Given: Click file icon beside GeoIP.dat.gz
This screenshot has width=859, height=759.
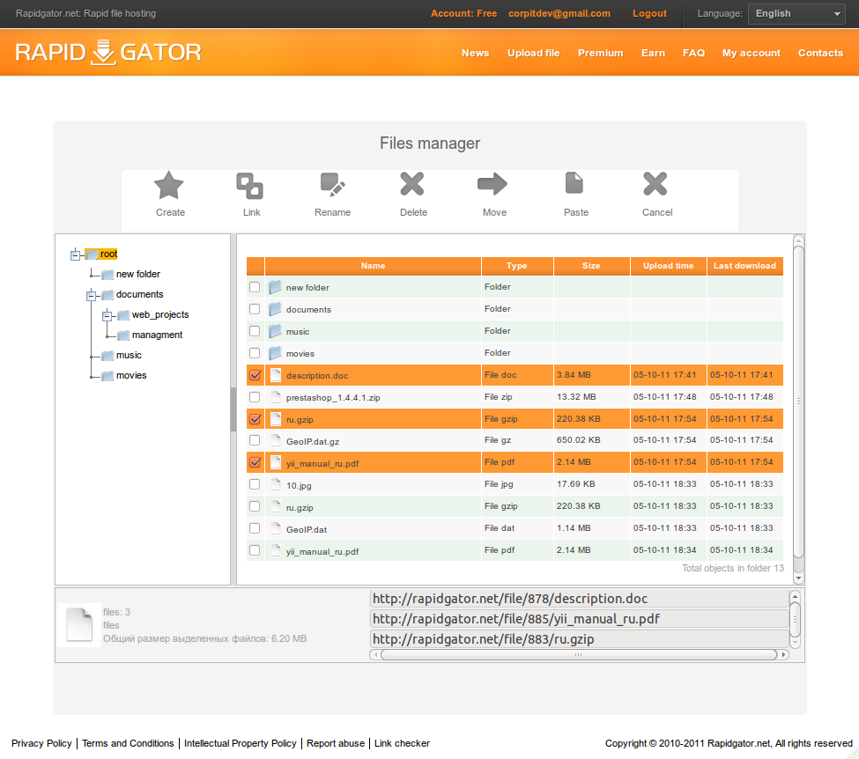Looking at the screenshot, I should tap(276, 440).
